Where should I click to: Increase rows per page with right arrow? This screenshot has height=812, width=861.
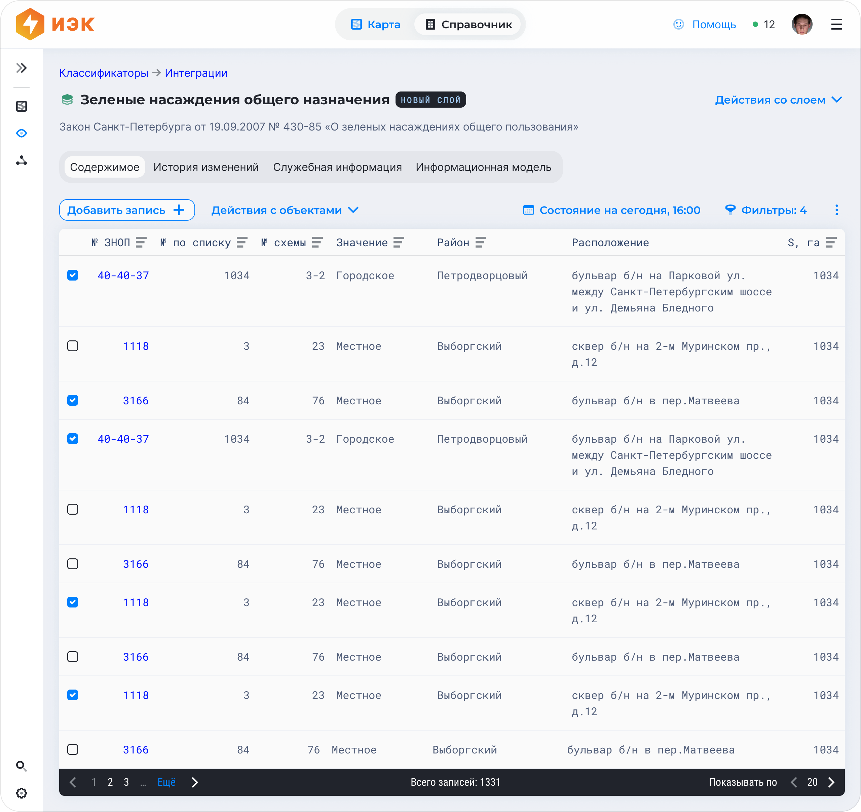831,782
